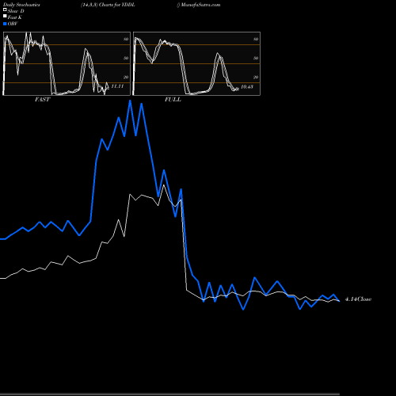The height and width of the screenshot is (396, 396).
Task: Toggle the Fast K legend label
Action: (x=15, y=17)
